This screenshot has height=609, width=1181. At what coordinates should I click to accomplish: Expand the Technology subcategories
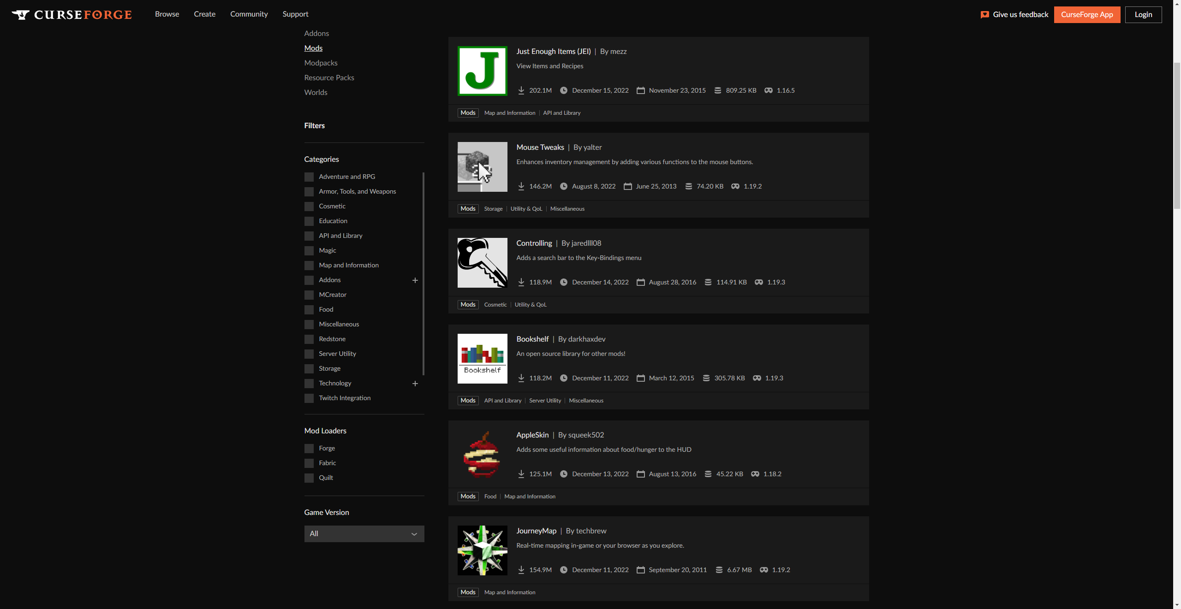coord(415,384)
